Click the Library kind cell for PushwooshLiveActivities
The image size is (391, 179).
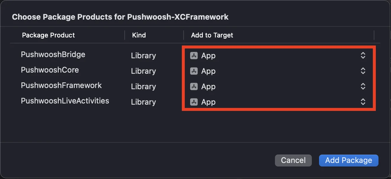[143, 102]
